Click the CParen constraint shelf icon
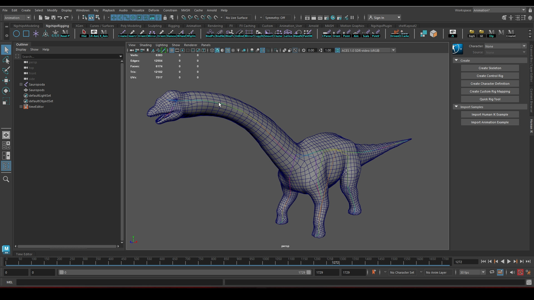Screen dimensions: 534x300 (x=327, y=34)
